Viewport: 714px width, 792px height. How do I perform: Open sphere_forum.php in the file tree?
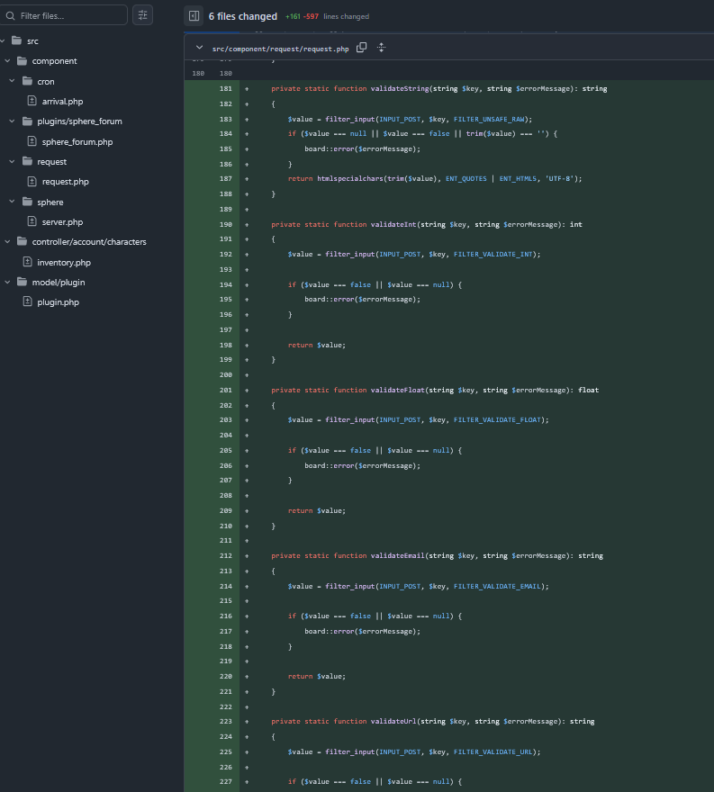click(77, 141)
